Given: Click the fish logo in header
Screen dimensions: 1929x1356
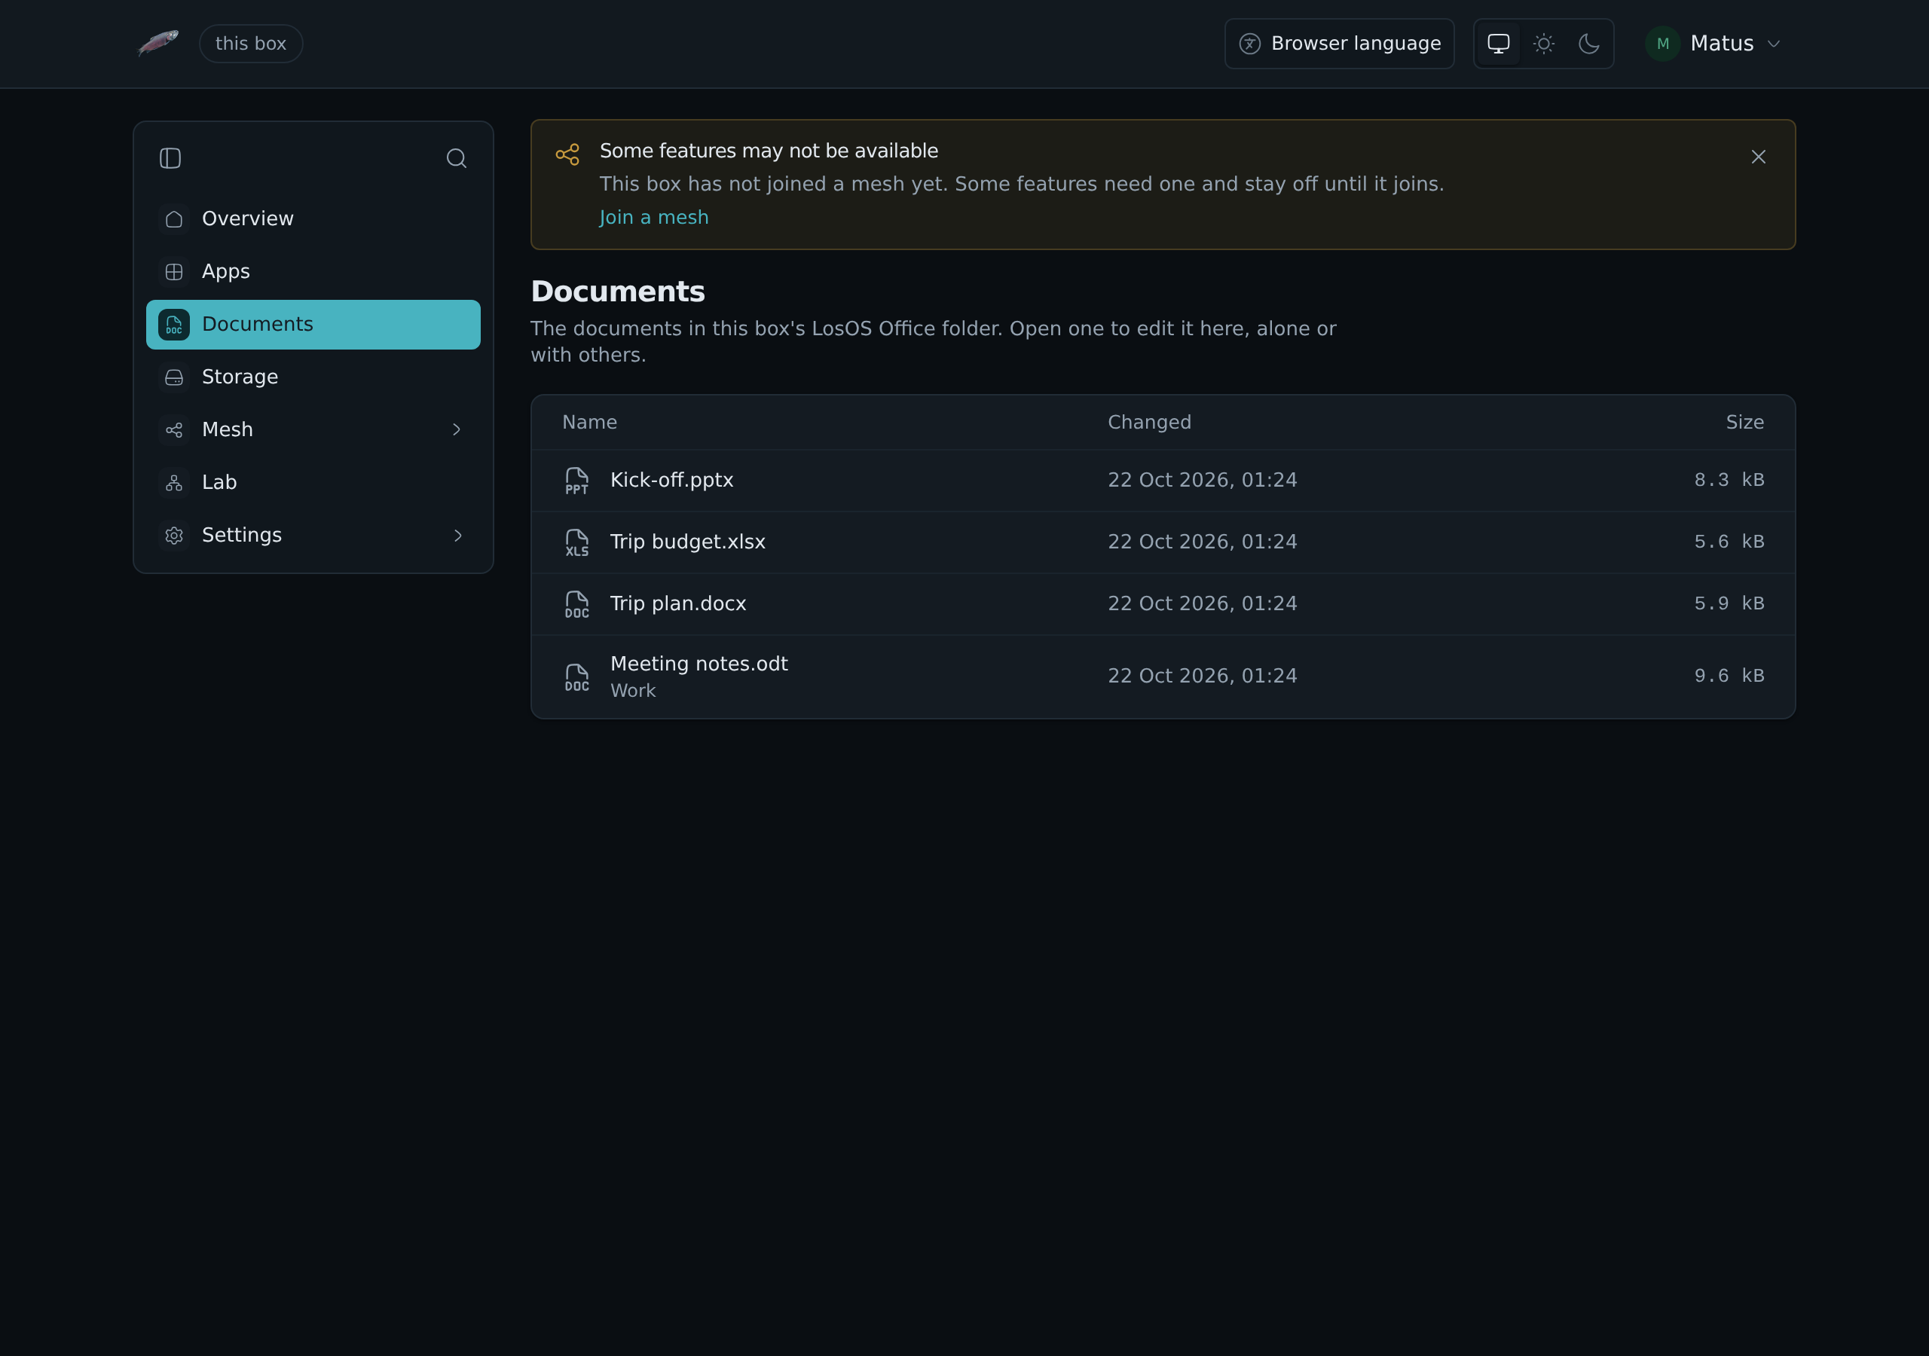Looking at the screenshot, I should 158,43.
